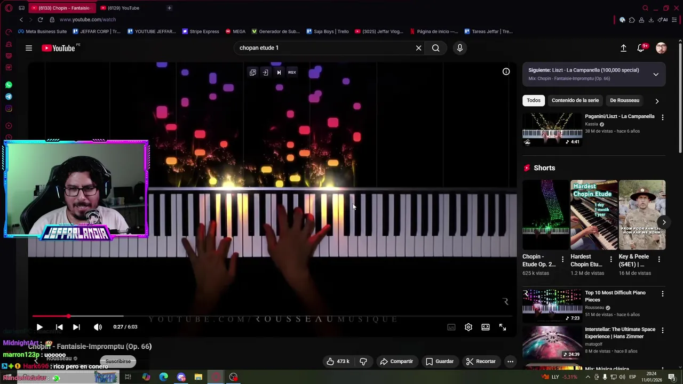Viewport: 683px width, 384px height.
Task: Show more filter chips arrow
Action: 657,101
